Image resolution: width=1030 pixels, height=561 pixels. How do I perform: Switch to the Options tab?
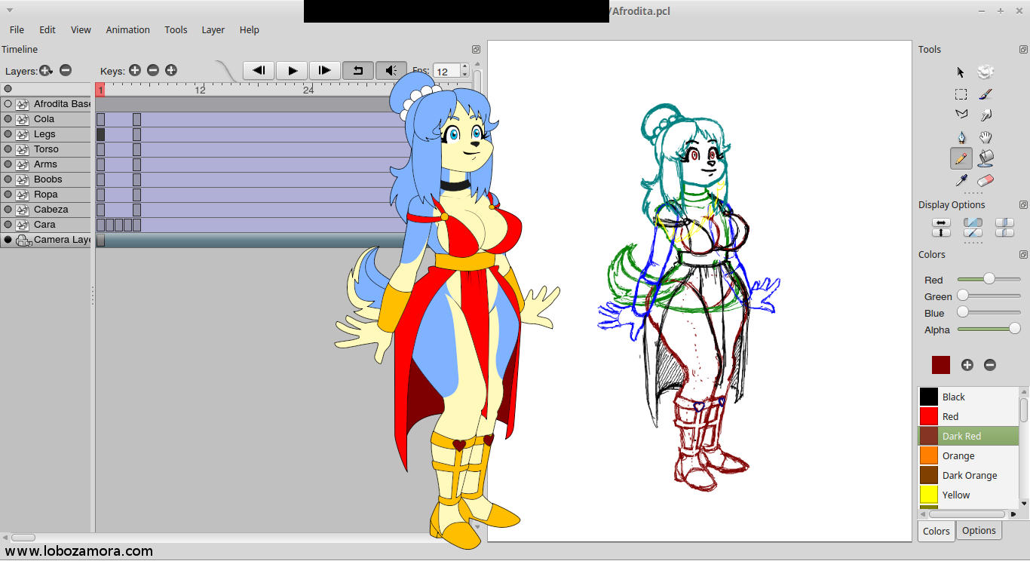(978, 531)
